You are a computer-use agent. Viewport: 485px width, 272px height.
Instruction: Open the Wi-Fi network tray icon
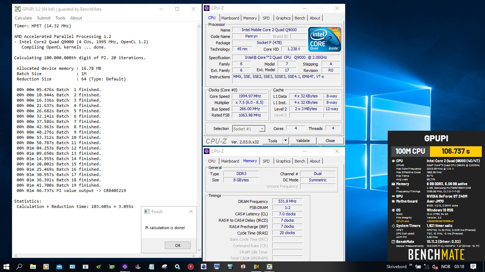click(x=426, y=267)
